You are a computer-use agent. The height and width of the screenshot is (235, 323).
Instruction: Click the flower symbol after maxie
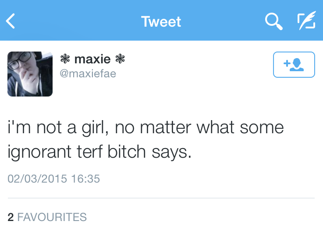(x=120, y=59)
